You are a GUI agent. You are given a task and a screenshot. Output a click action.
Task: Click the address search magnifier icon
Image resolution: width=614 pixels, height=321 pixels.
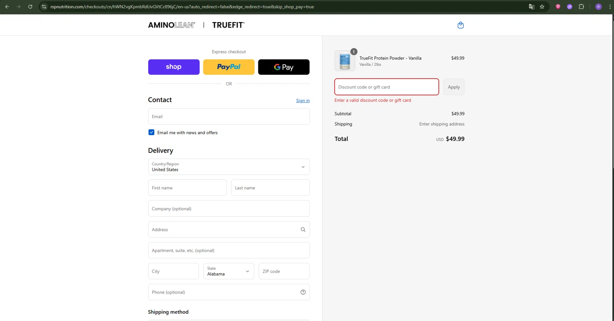coord(303,229)
